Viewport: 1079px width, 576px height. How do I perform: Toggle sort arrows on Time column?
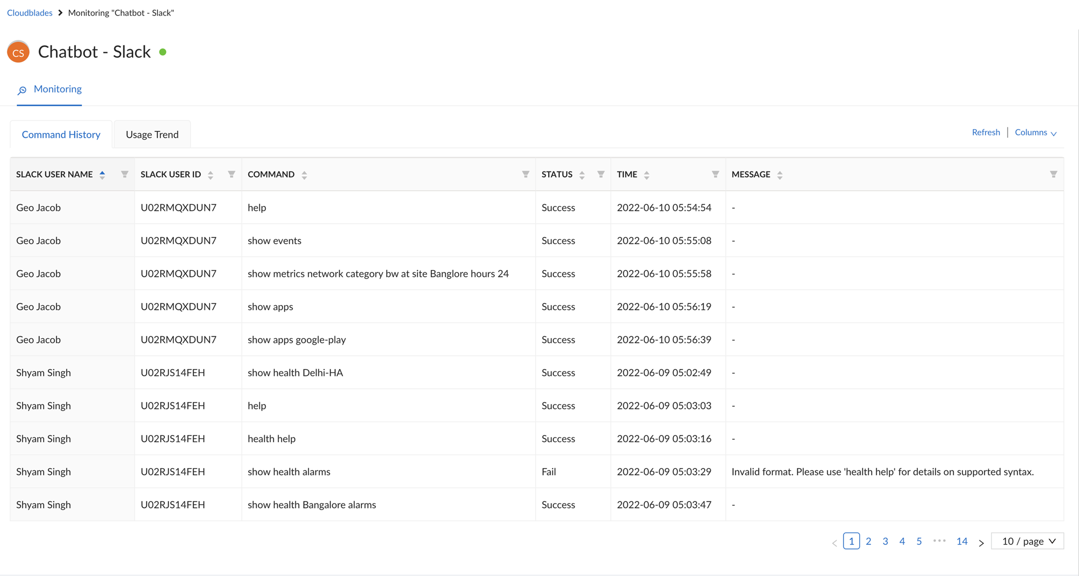(x=646, y=175)
